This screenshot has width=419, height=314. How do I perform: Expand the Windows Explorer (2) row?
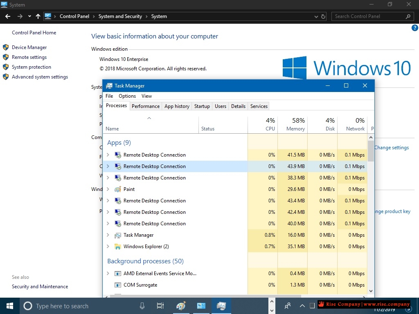108,247
